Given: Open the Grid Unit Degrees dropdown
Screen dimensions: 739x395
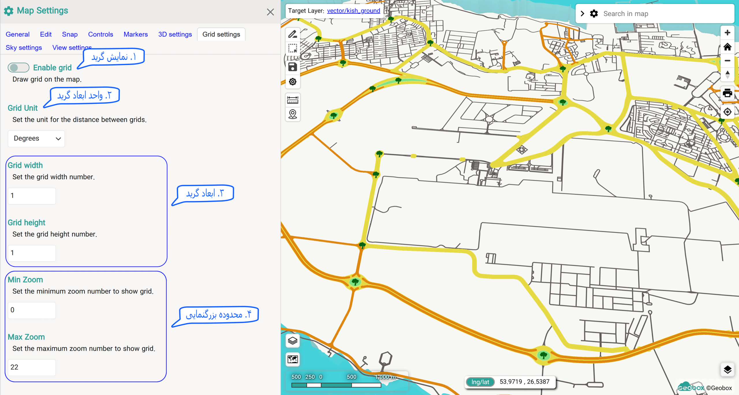Looking at the screenshot, I should (36, 139).
